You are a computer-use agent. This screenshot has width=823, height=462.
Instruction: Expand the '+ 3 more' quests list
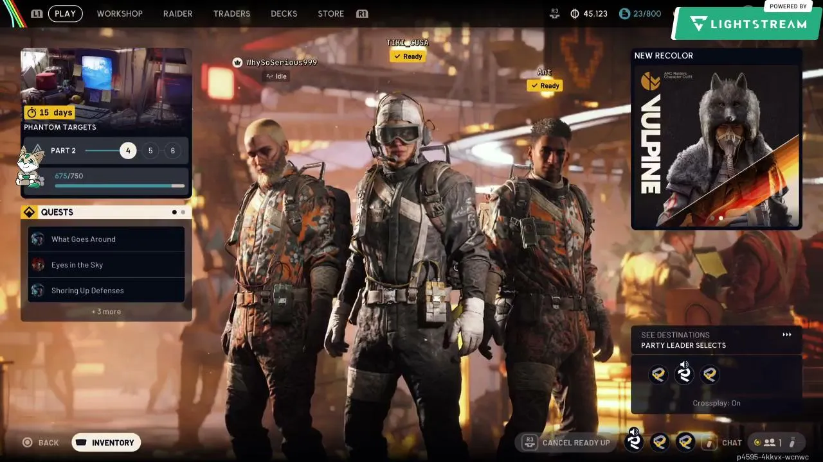(106, 312)
